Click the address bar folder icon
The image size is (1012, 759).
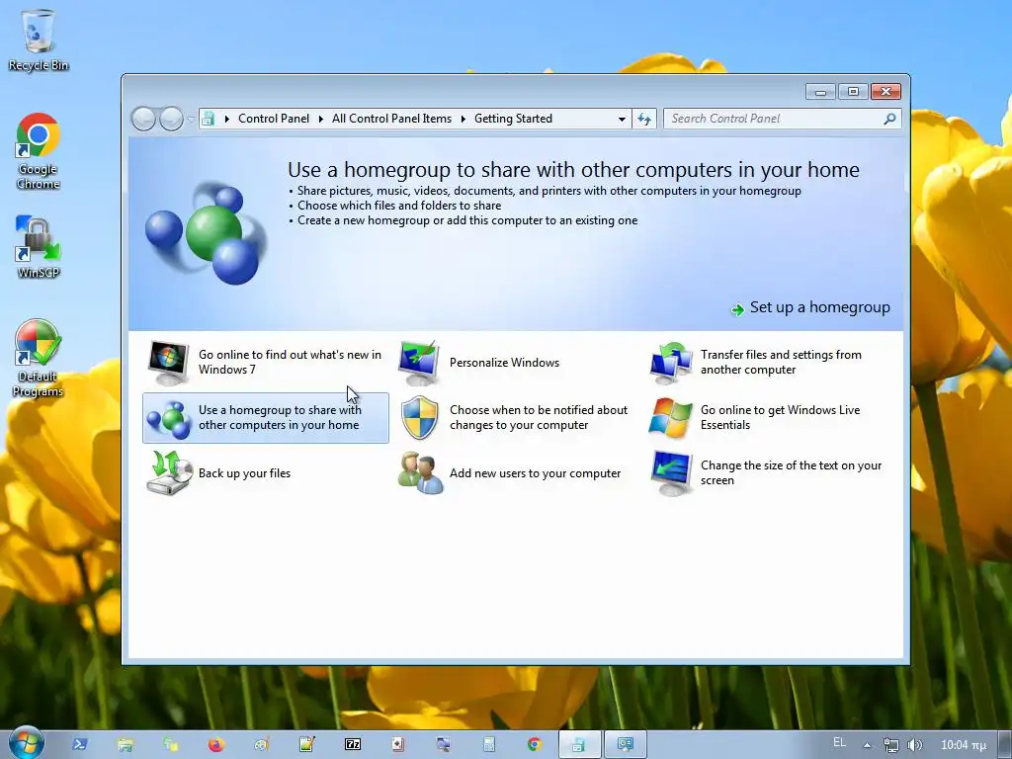[x=208, y=119]
